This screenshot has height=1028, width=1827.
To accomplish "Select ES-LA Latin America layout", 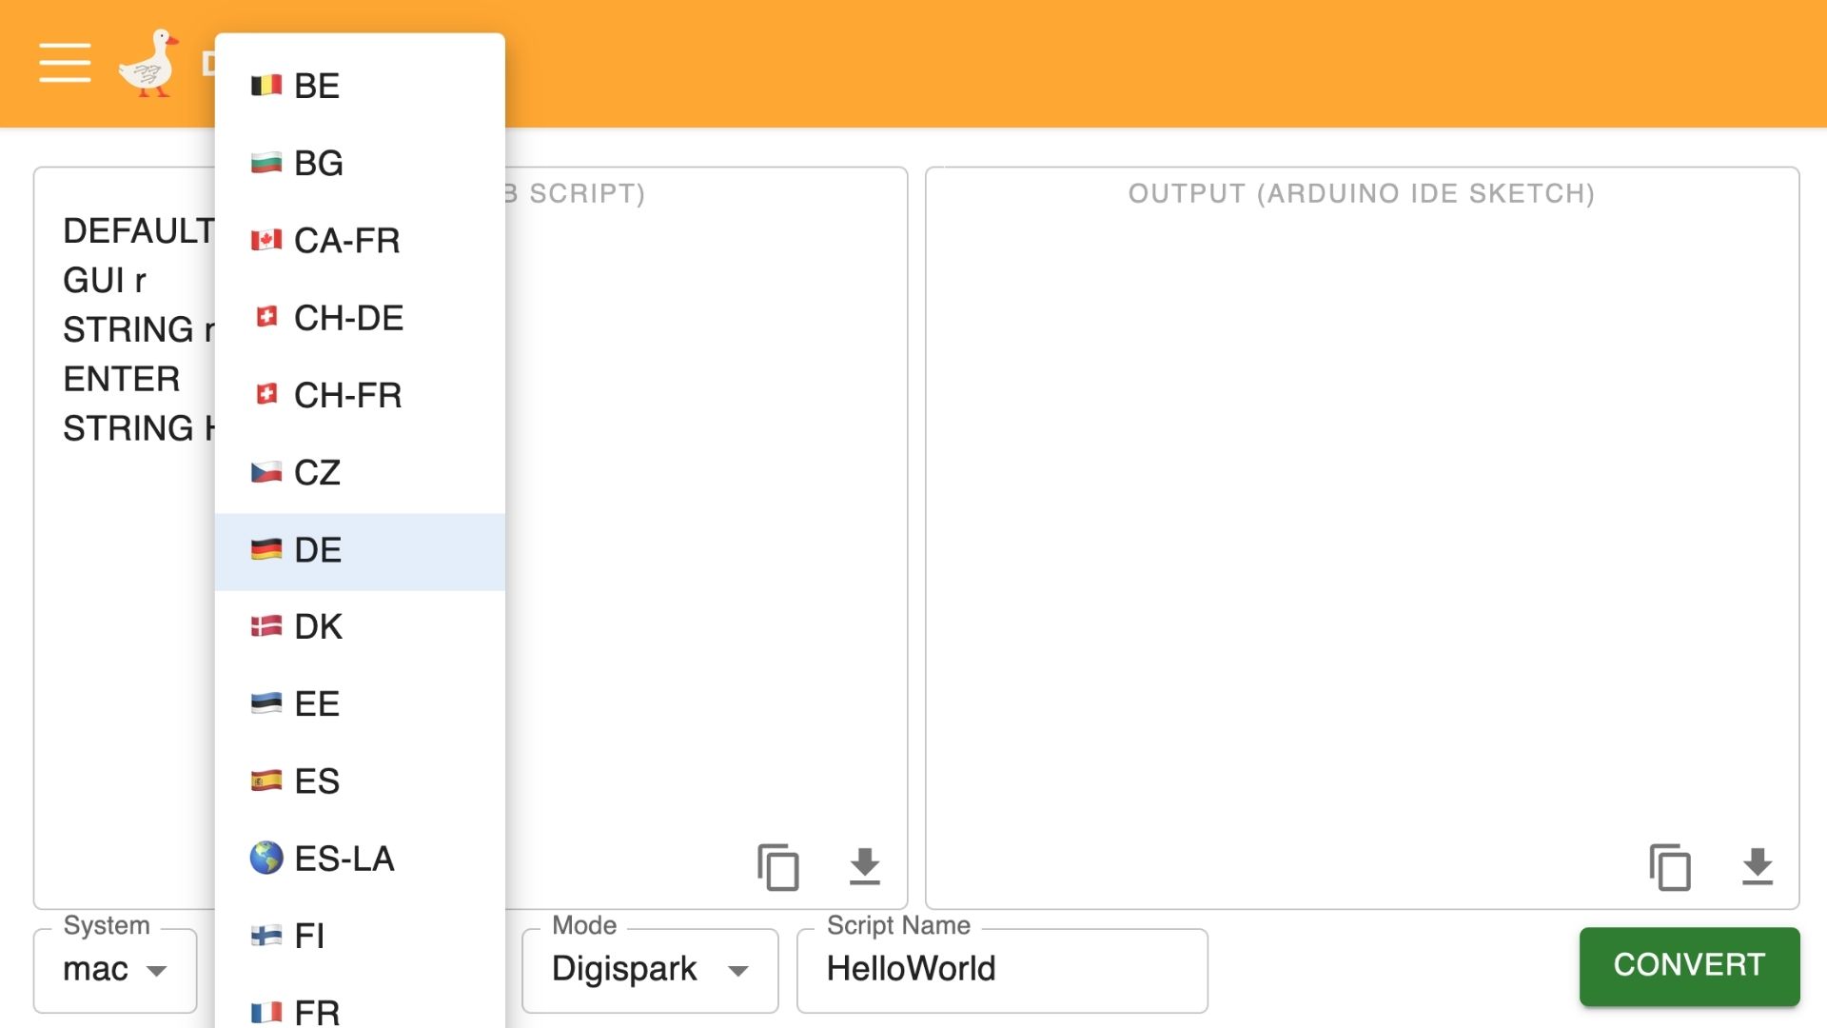I will 360,859.
